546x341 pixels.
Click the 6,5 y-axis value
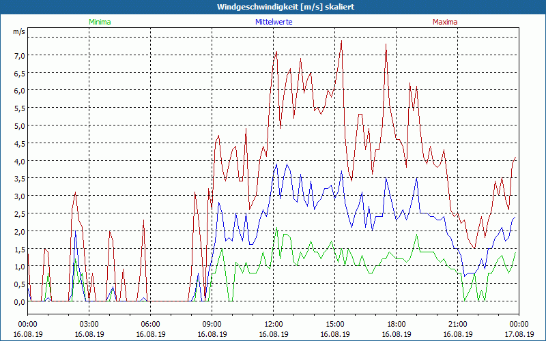(x=19, y=74)
